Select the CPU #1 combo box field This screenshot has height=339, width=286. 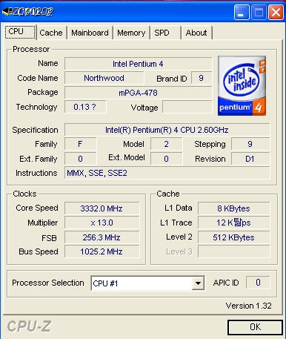(x=147, y=283)
